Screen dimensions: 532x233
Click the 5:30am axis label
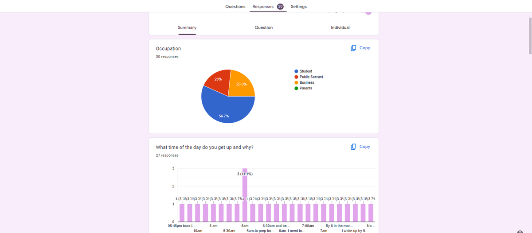[x=229, y=231]
